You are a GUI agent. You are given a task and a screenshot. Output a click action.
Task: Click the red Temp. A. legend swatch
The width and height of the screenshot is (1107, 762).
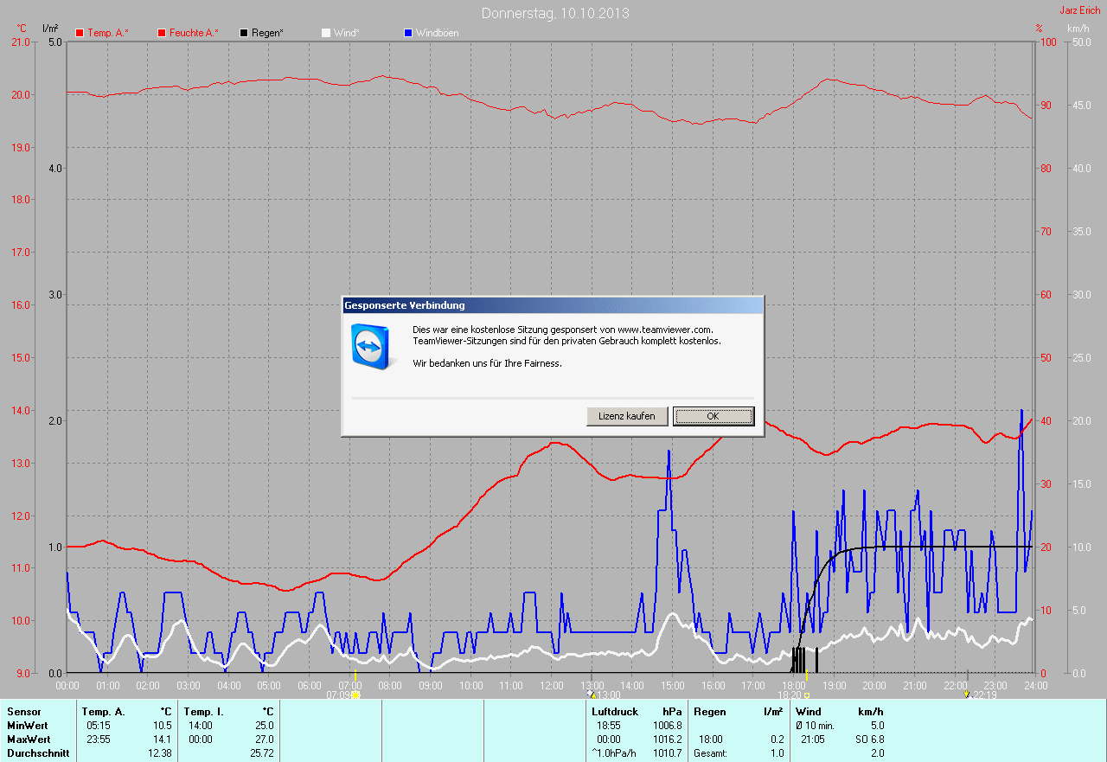pyautogui.click(x=80, y=33)
